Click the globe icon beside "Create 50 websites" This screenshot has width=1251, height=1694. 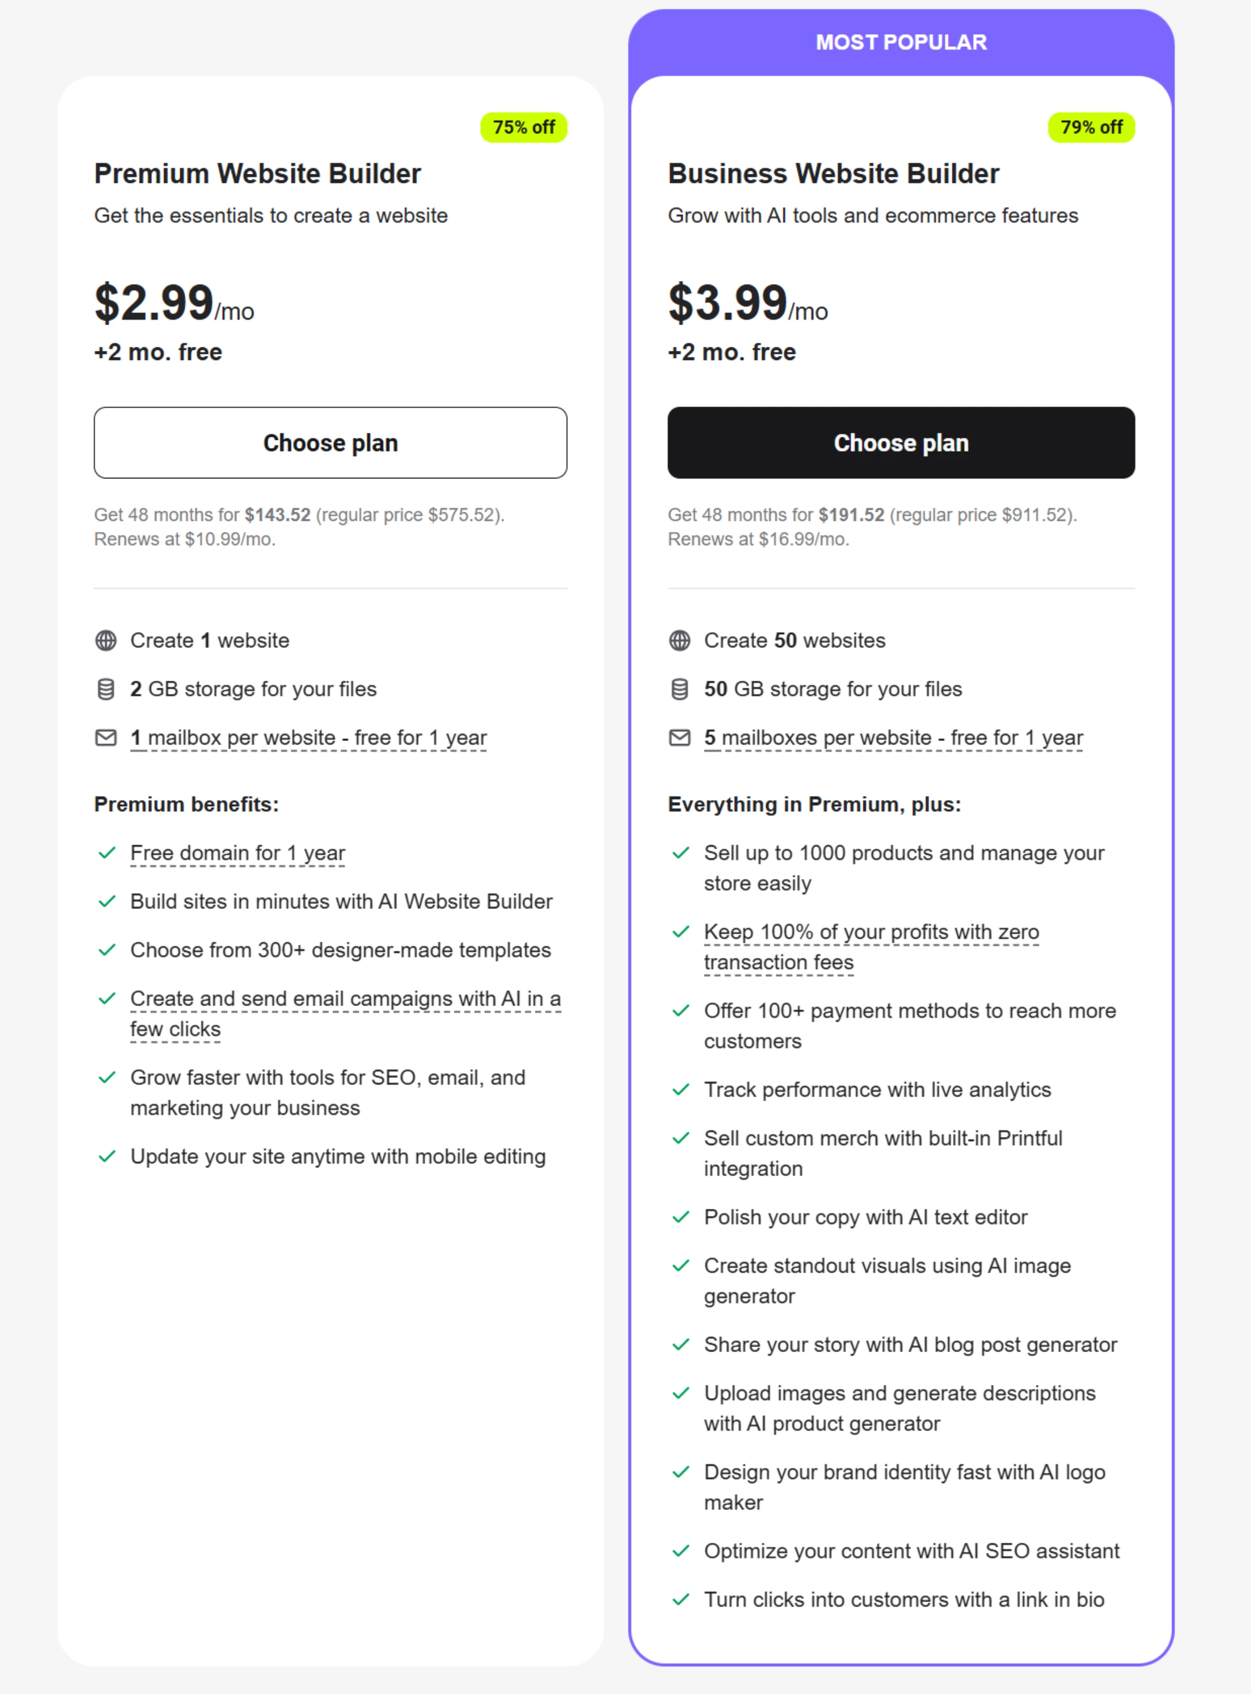tap(679, 640)
